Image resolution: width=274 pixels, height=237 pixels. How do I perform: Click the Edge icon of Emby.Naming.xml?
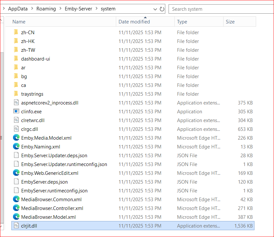pyautogui.click(x=16, y=146)
